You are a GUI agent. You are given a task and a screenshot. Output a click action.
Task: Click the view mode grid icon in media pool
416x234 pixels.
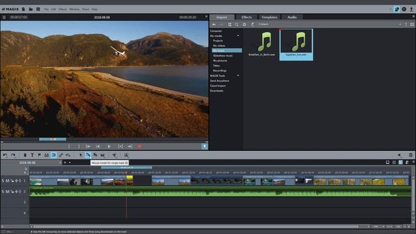[x=411, y=25]
